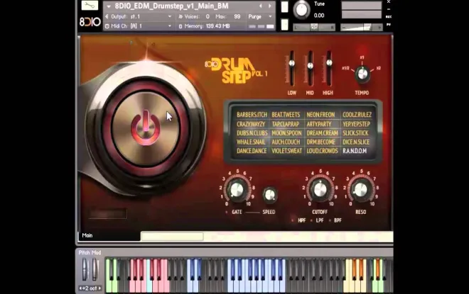Select the NEON.FREON preset
The image size is (469, 294).
[320, 115]
